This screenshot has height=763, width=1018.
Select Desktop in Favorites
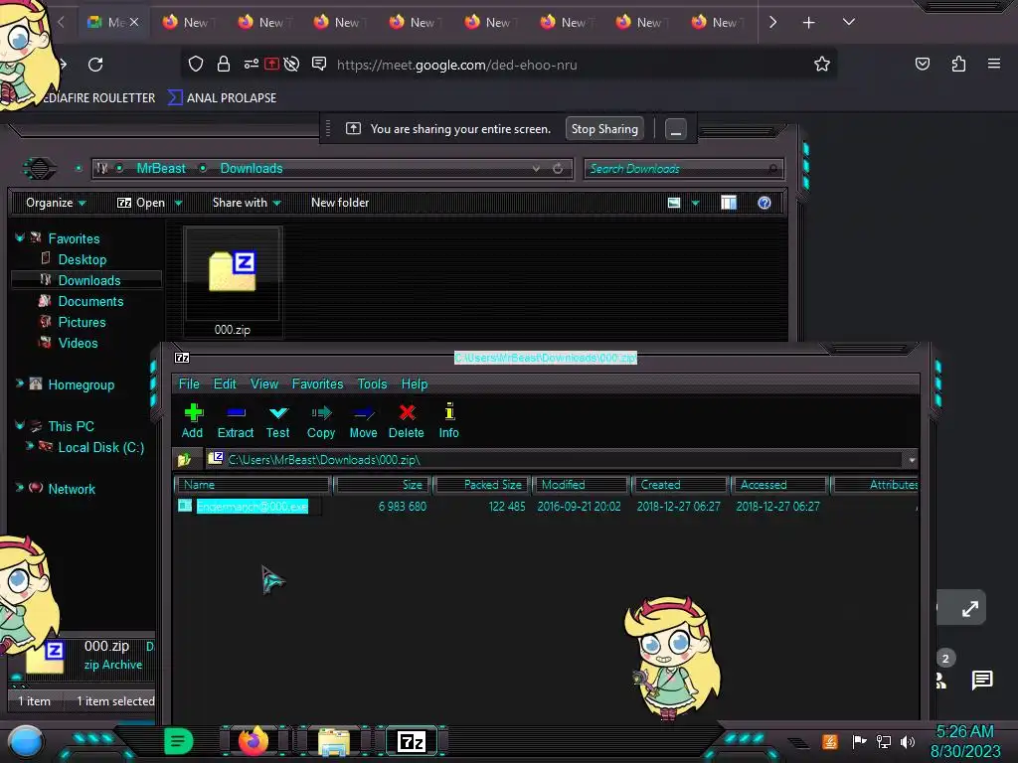[x=82, y=259]
